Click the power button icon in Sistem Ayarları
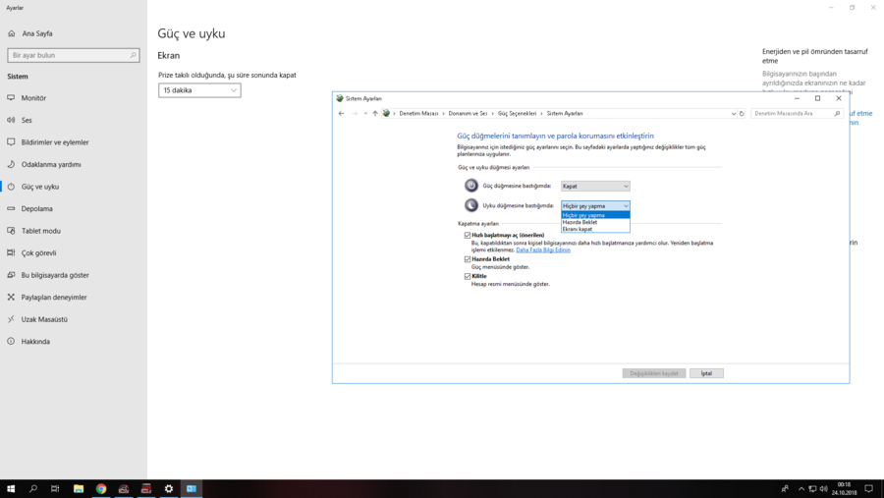Image resolution: width=884 pixels, height=498 pixels. [x=471, y=186]
